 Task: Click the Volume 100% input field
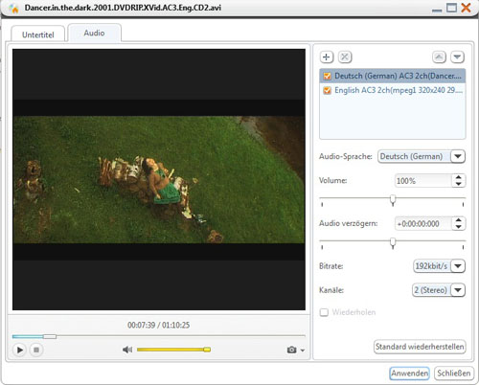pos(423,181)
